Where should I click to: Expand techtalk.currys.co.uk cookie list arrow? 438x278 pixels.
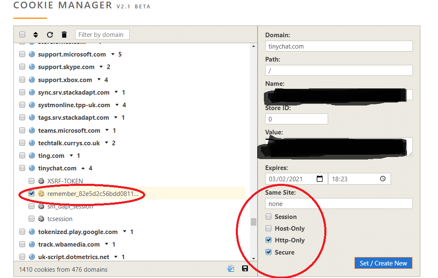107,143
